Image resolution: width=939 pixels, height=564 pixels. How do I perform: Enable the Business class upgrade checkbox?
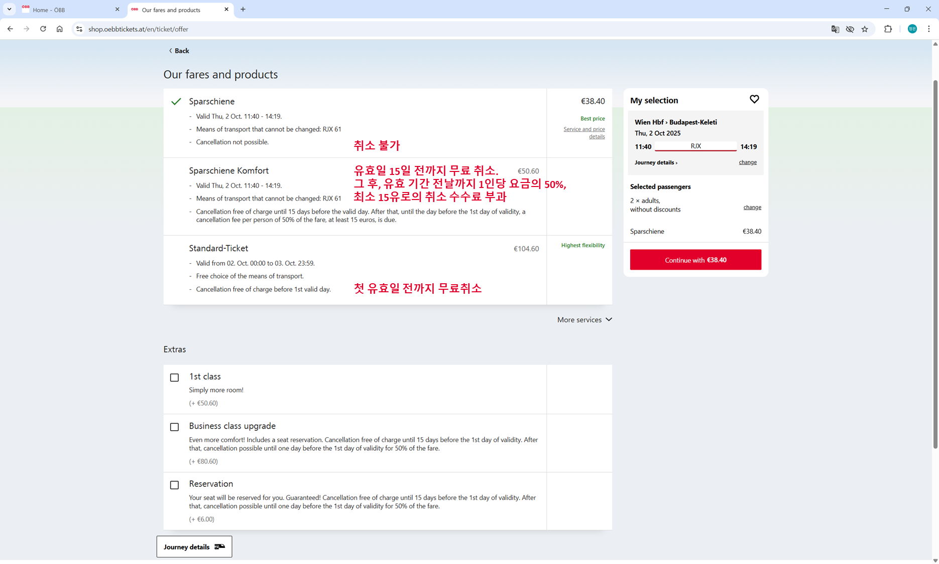pyautogui.click(x=174, y=427)
